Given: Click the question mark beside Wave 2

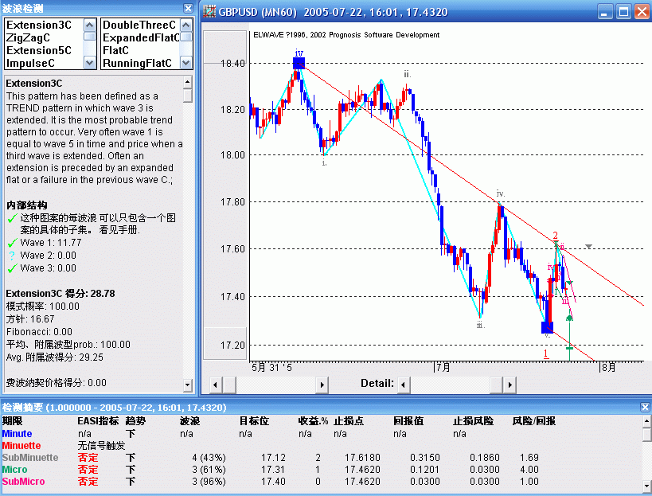Looking at the screenshot, I should tap(12, 256).
